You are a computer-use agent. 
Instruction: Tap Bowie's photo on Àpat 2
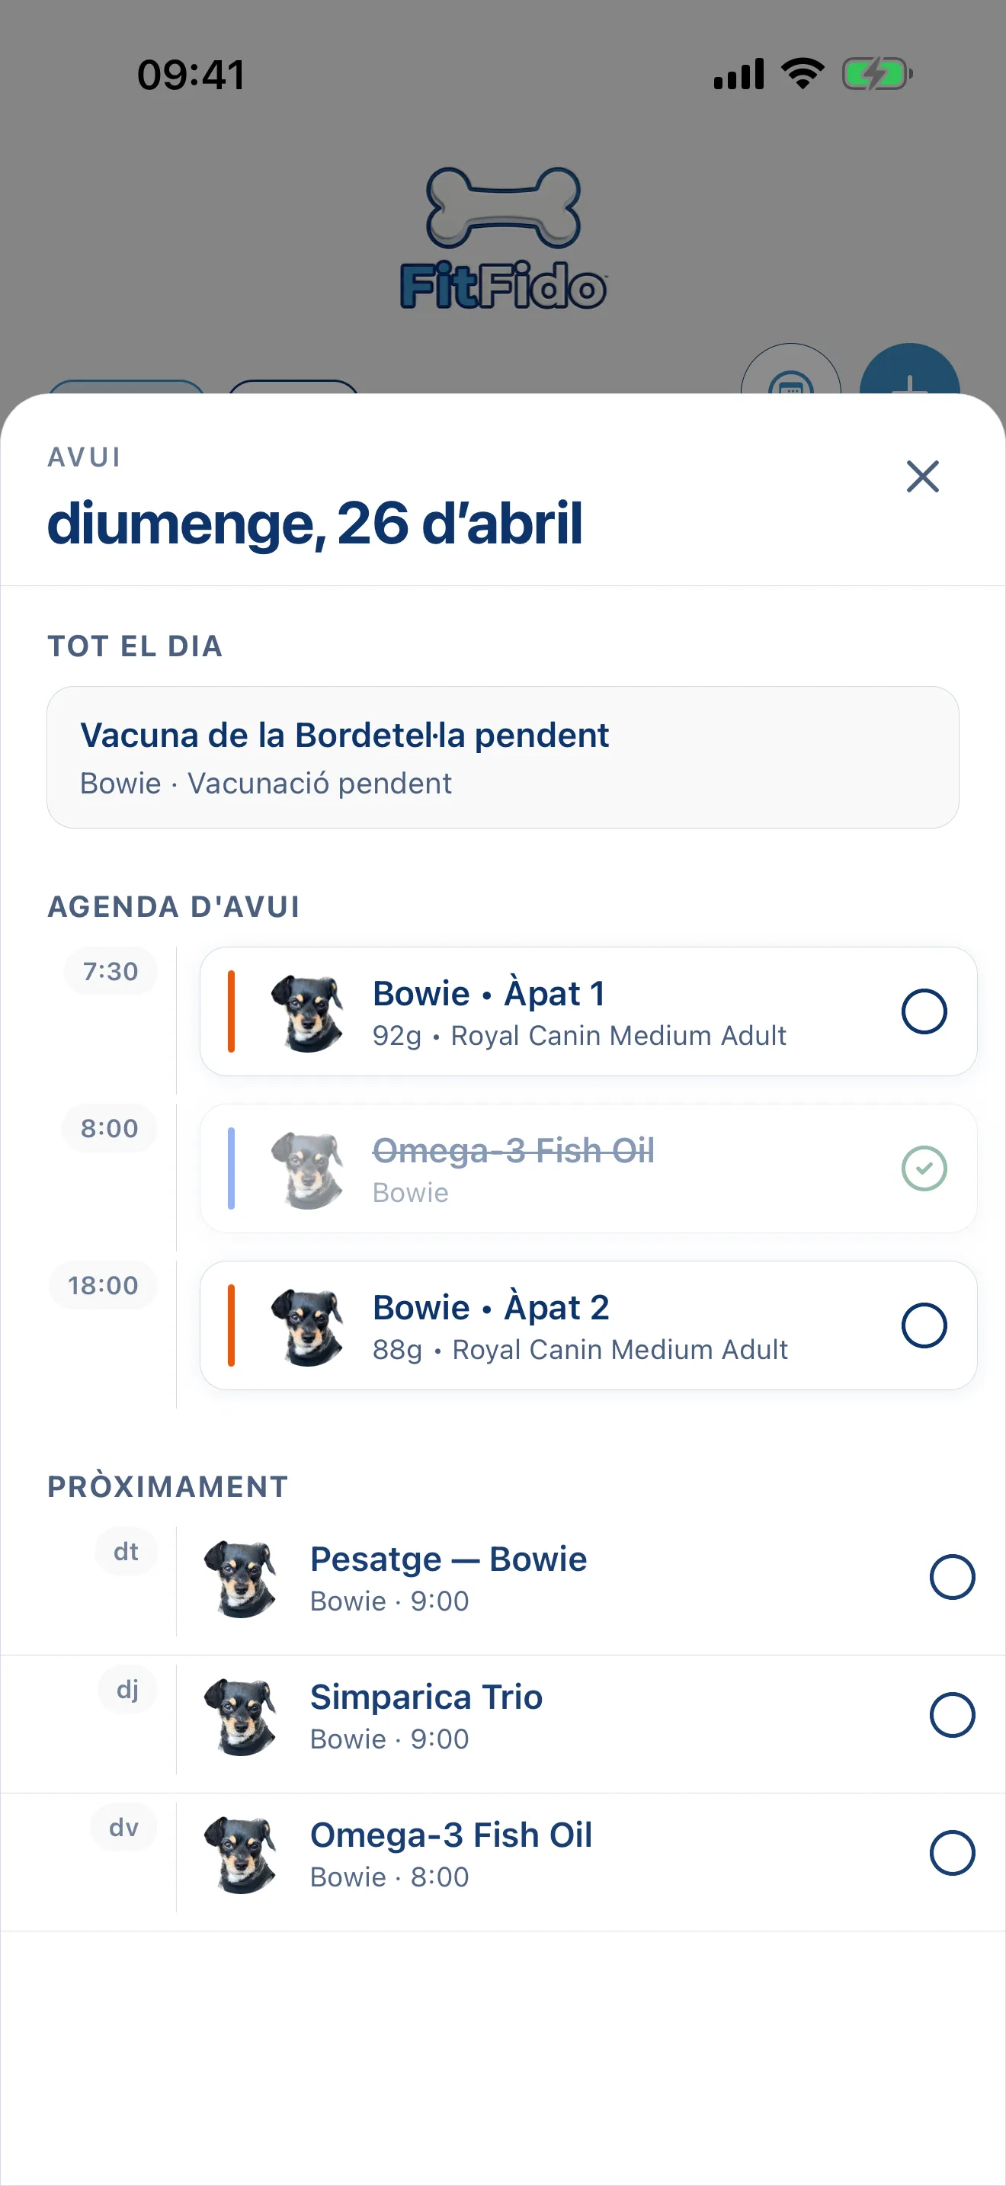(307, 1326)
